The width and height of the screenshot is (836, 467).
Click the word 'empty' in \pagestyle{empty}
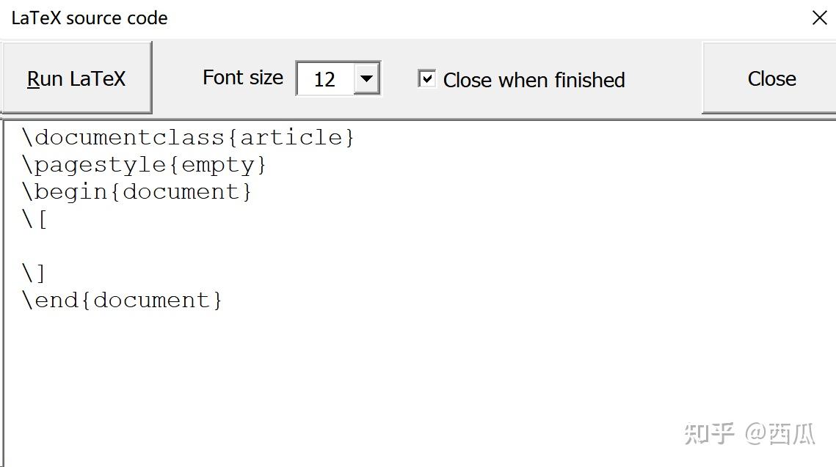(217, 166)
